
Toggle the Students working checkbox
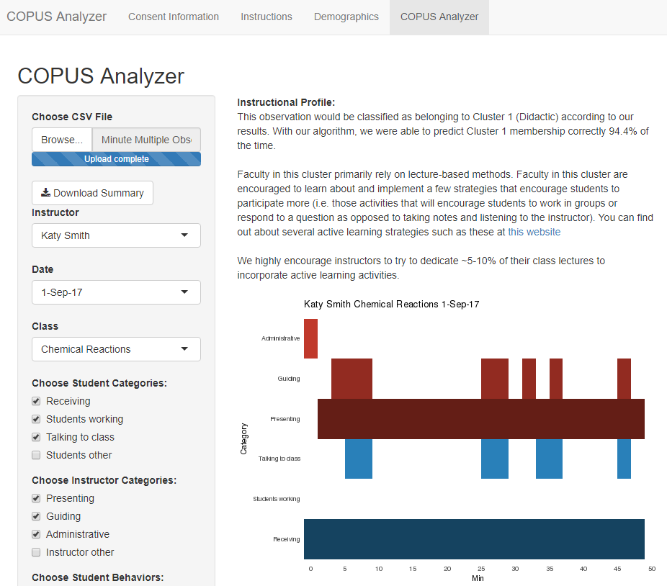pyautogui.click(x=37, y=419)
